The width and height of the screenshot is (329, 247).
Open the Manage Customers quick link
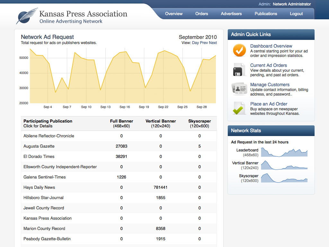coord(270,85)
